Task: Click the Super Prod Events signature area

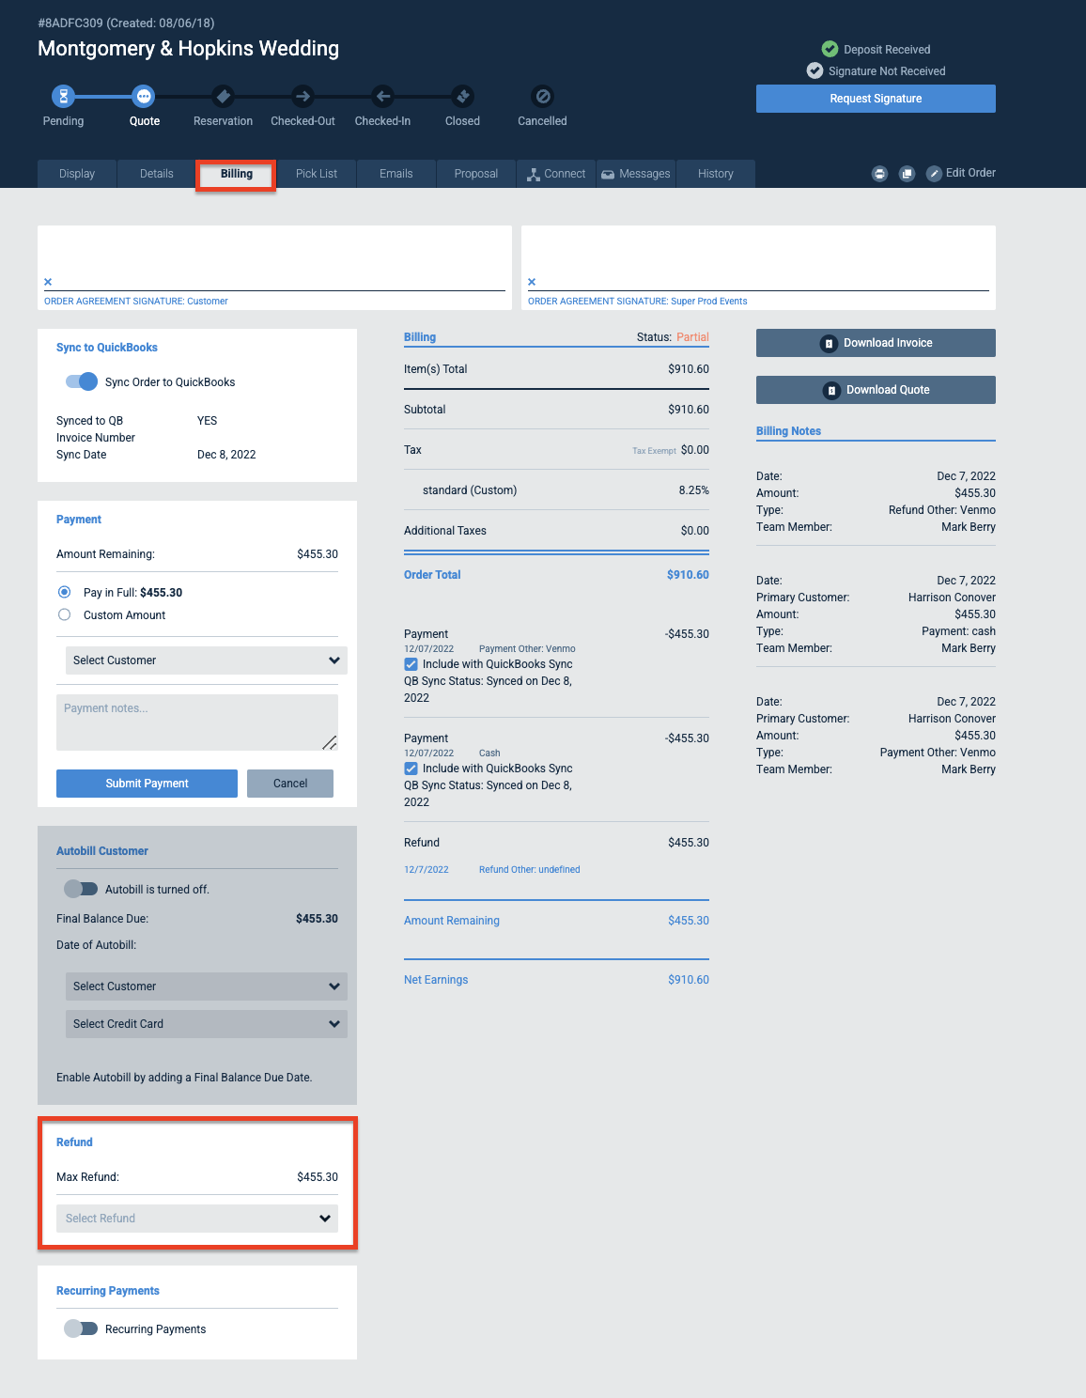Action: (x=758, y=268)
